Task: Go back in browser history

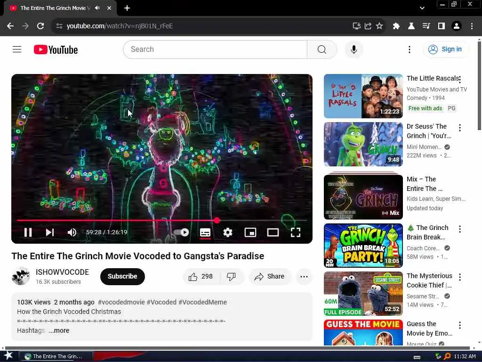Action: tap(10, 26)
